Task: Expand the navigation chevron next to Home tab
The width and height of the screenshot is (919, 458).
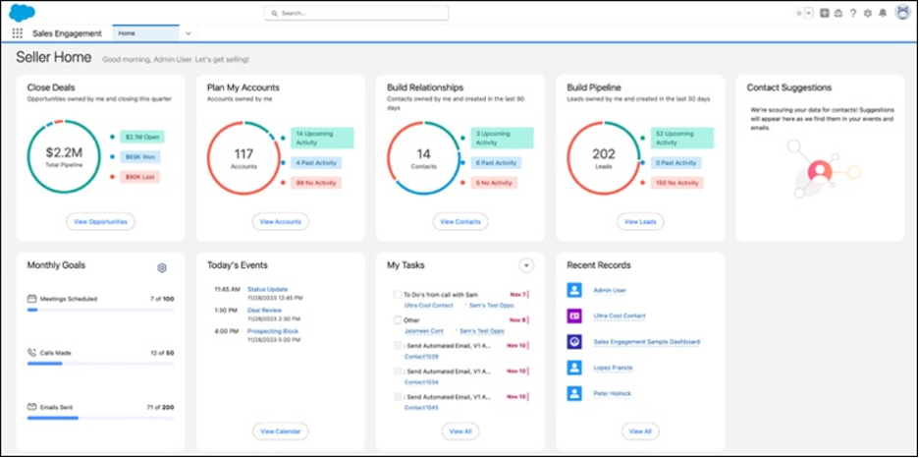Action: pos(188,33)
